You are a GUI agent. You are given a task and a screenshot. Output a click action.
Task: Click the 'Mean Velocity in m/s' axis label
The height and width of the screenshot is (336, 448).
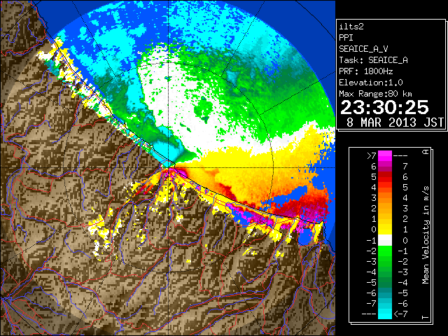tap(426, 235)
